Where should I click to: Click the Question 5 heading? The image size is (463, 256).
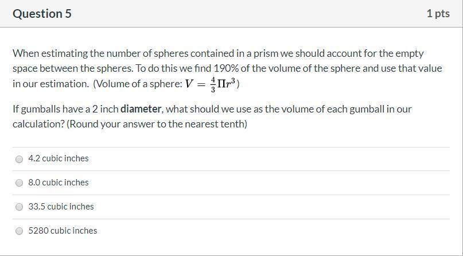tap(42, 14)
